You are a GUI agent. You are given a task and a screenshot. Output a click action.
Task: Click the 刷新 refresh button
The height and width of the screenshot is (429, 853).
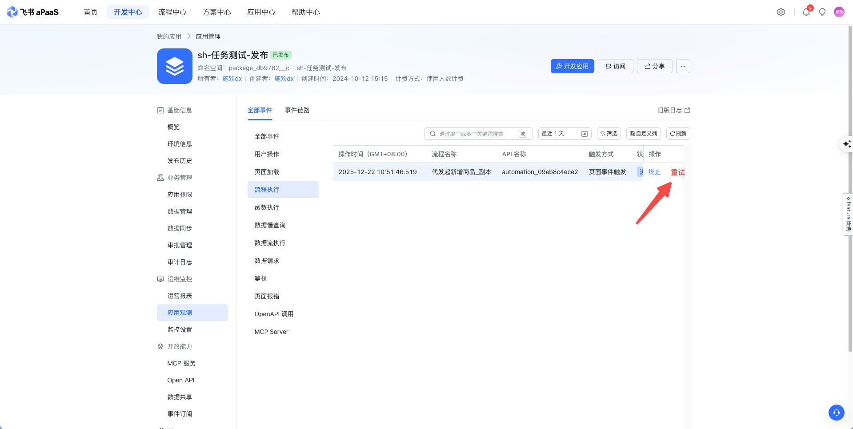[x=678, y=134]
